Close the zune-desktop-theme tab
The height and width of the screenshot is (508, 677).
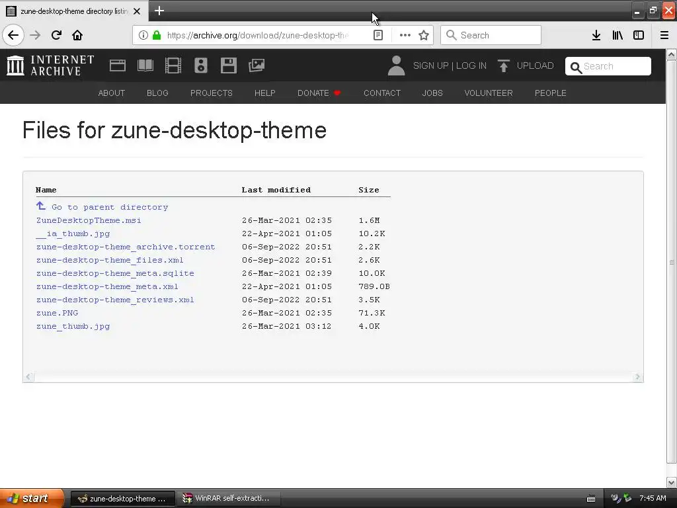[x=137, y=11]
